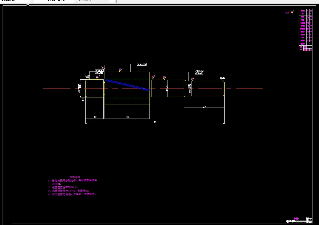
Task: Click the title block at bottom right
Action: click(x=299, y=220)
